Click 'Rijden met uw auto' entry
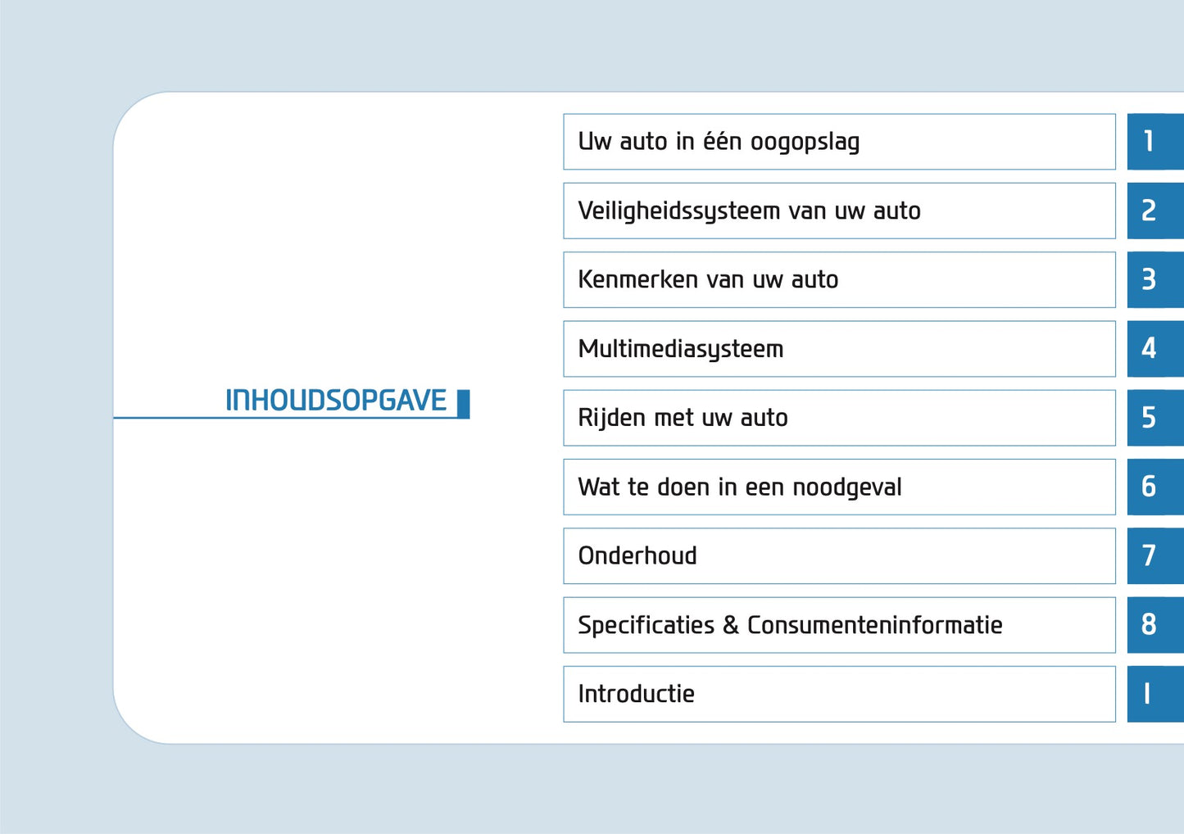 [x=838, y=418]
